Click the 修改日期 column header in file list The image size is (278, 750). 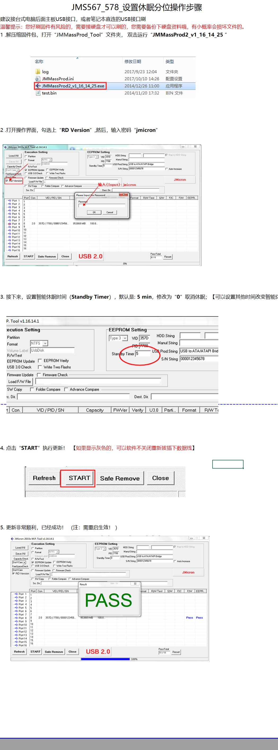coord(133,61)
